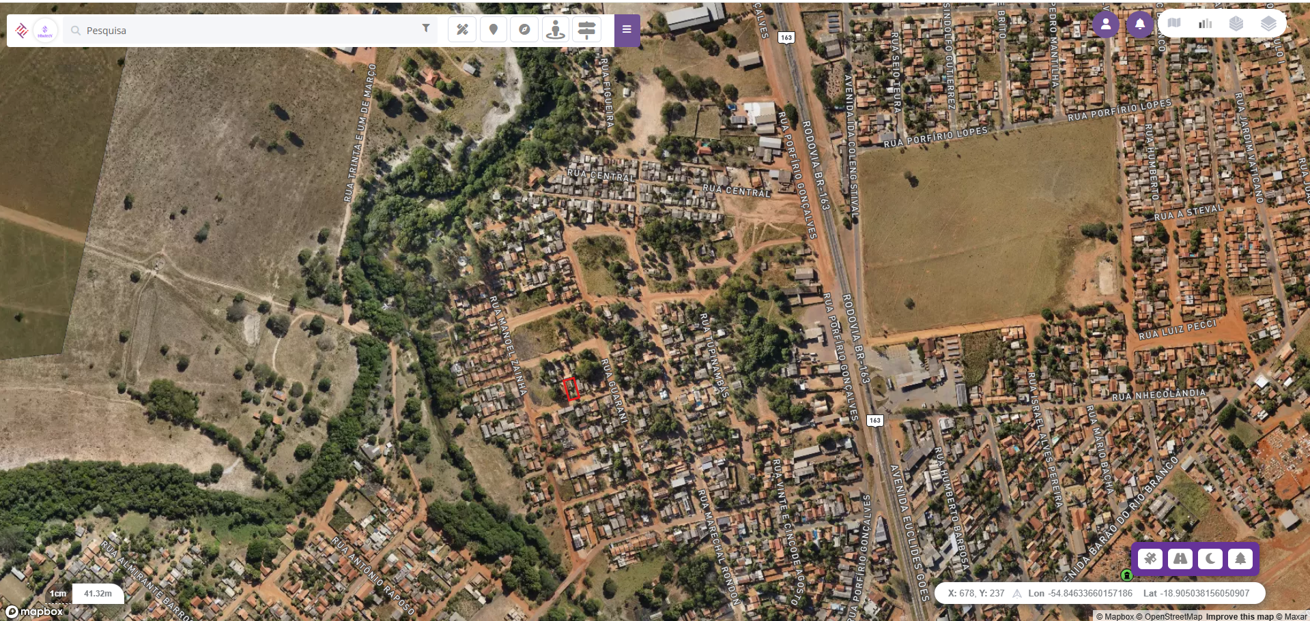Open the measurement tools (ruler and pencil) icon
This screenshot has width=1310, height=621.
[462, 29]
